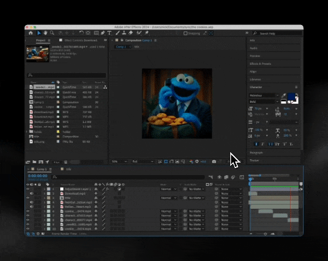Click the current timecode 0:00:00:00

(37, 176)
